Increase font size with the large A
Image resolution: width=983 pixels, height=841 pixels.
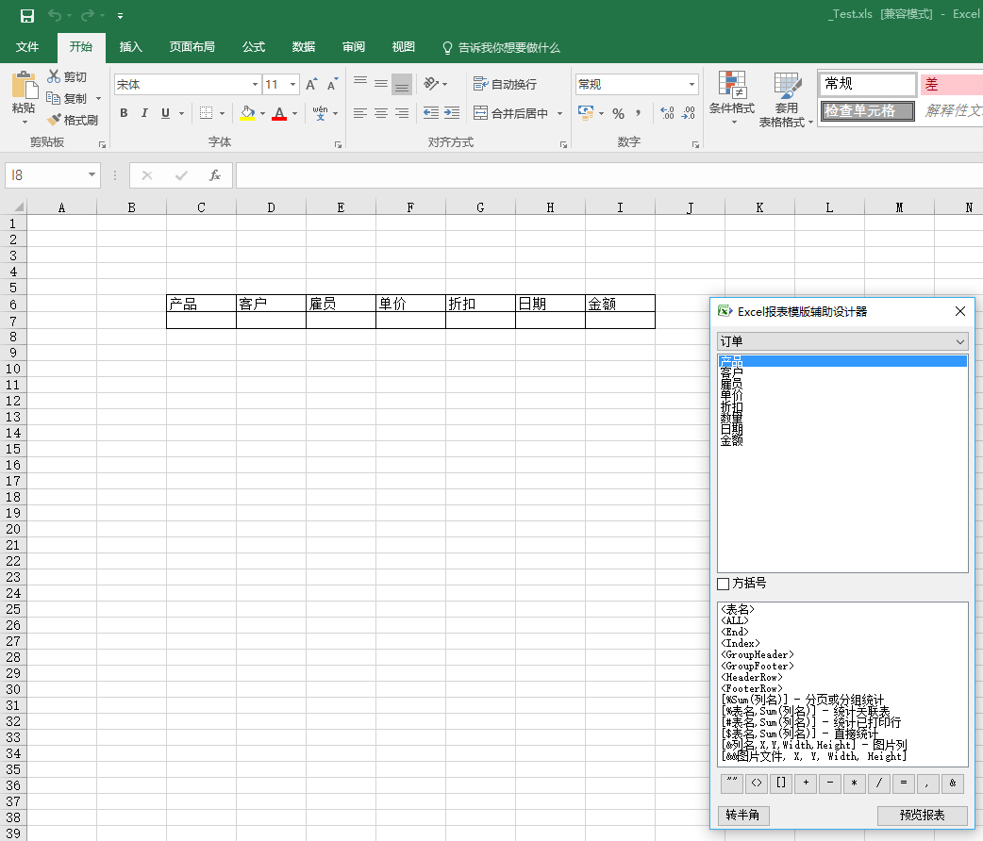pos(311,85)
